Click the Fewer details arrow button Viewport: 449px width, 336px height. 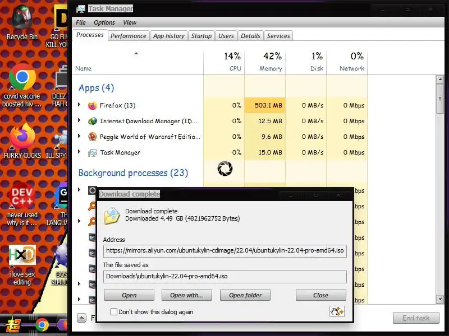(x=81, y=318)
